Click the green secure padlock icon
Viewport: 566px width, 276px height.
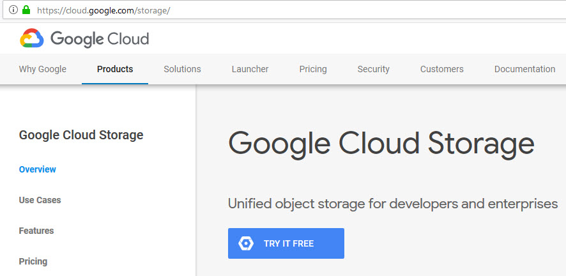[26, 10]
